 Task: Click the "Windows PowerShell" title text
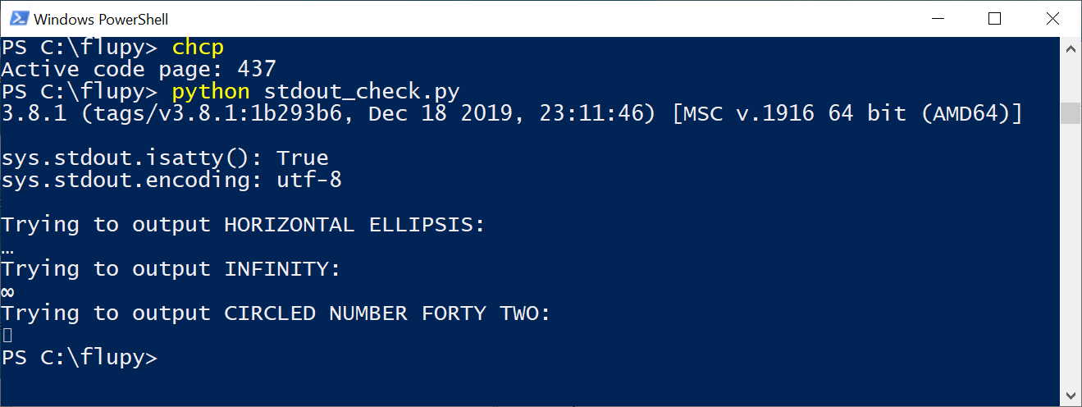(102, 19)
